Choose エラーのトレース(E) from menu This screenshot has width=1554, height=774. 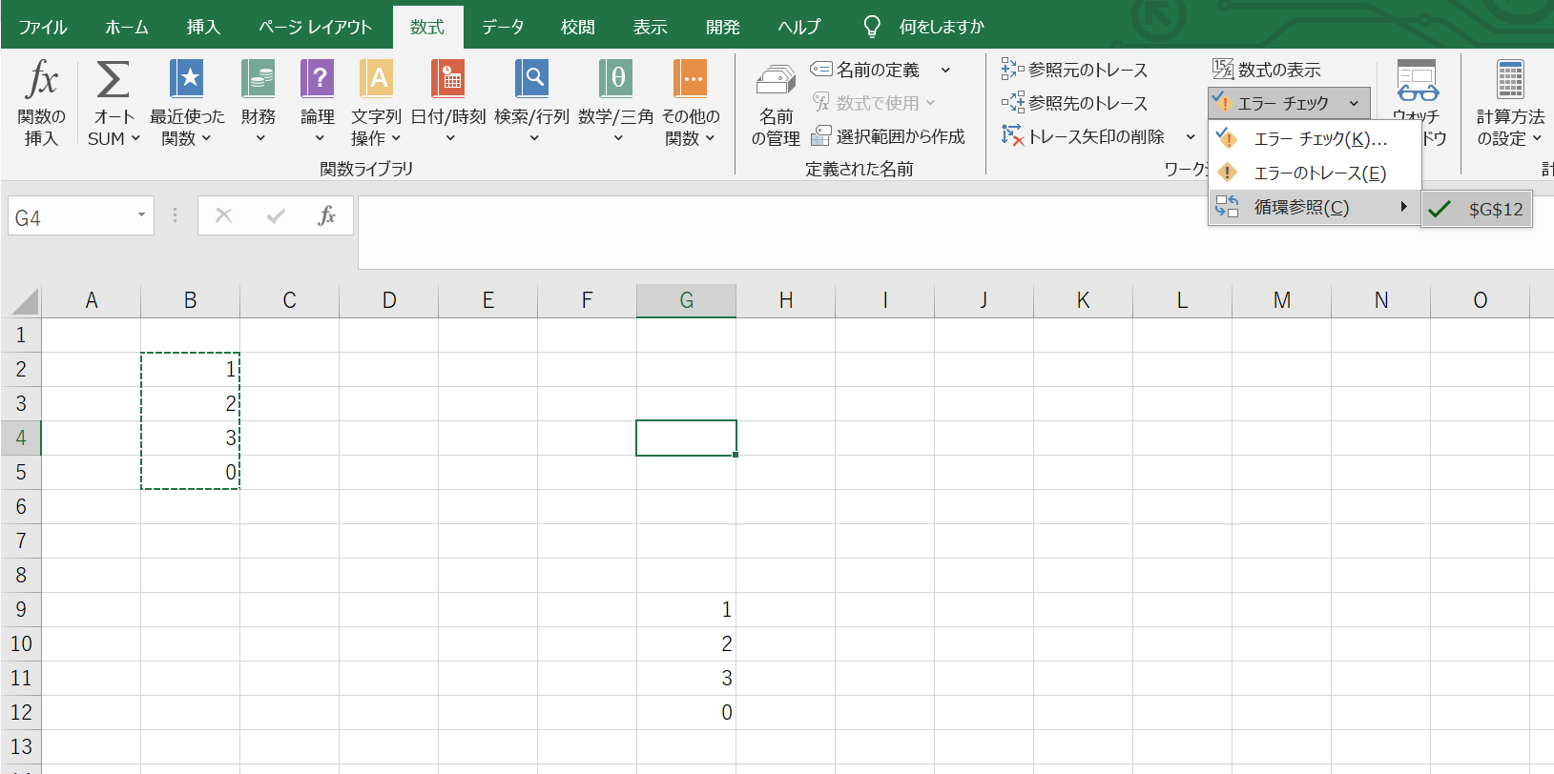1318,173
